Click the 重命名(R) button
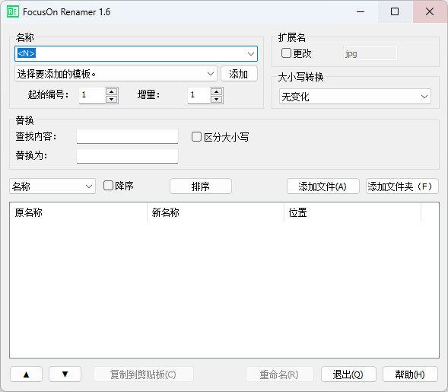This screenshot has width=448, height=392. pyautogui.click(x=279, y=374)
